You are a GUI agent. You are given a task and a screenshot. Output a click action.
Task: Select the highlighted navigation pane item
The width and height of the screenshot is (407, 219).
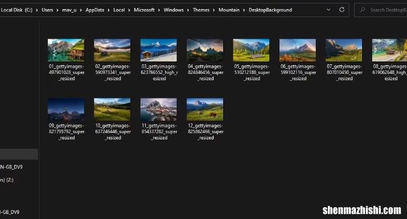click(19, 154)
